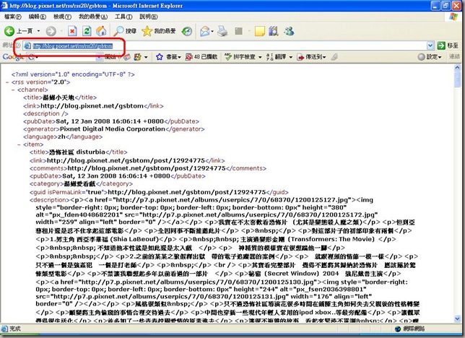Image resolution: width=465 pixels, height=338 pixels.
Task: Click the Research books icon
Action: 274,31
